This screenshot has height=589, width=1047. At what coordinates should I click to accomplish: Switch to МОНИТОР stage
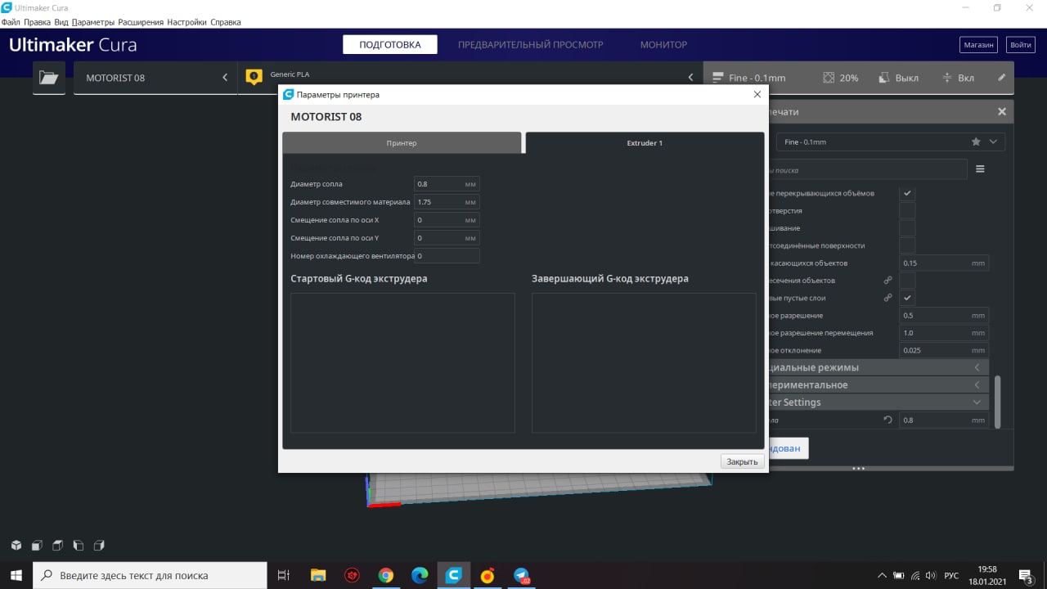[663, 44]
